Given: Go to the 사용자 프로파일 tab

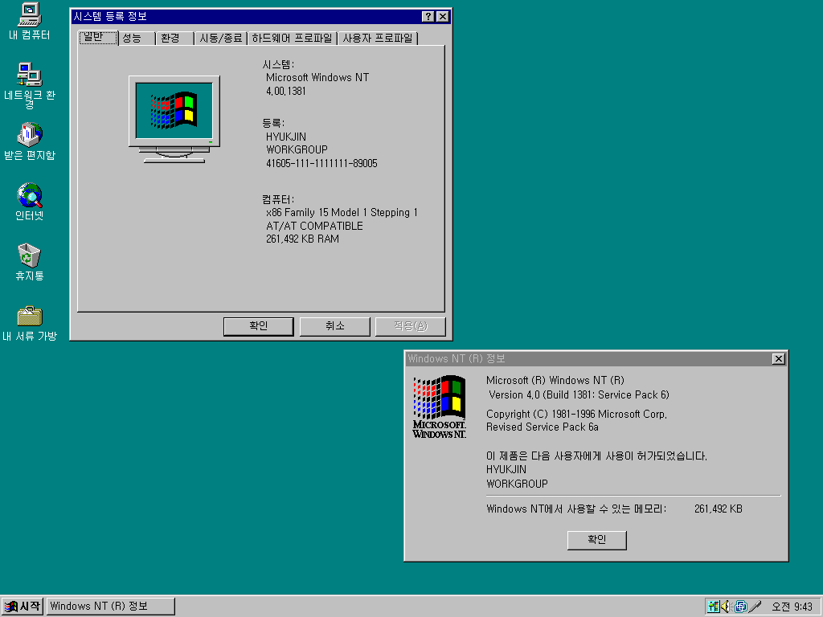Looking at the screenshot, I should click(x=378, y=39).
